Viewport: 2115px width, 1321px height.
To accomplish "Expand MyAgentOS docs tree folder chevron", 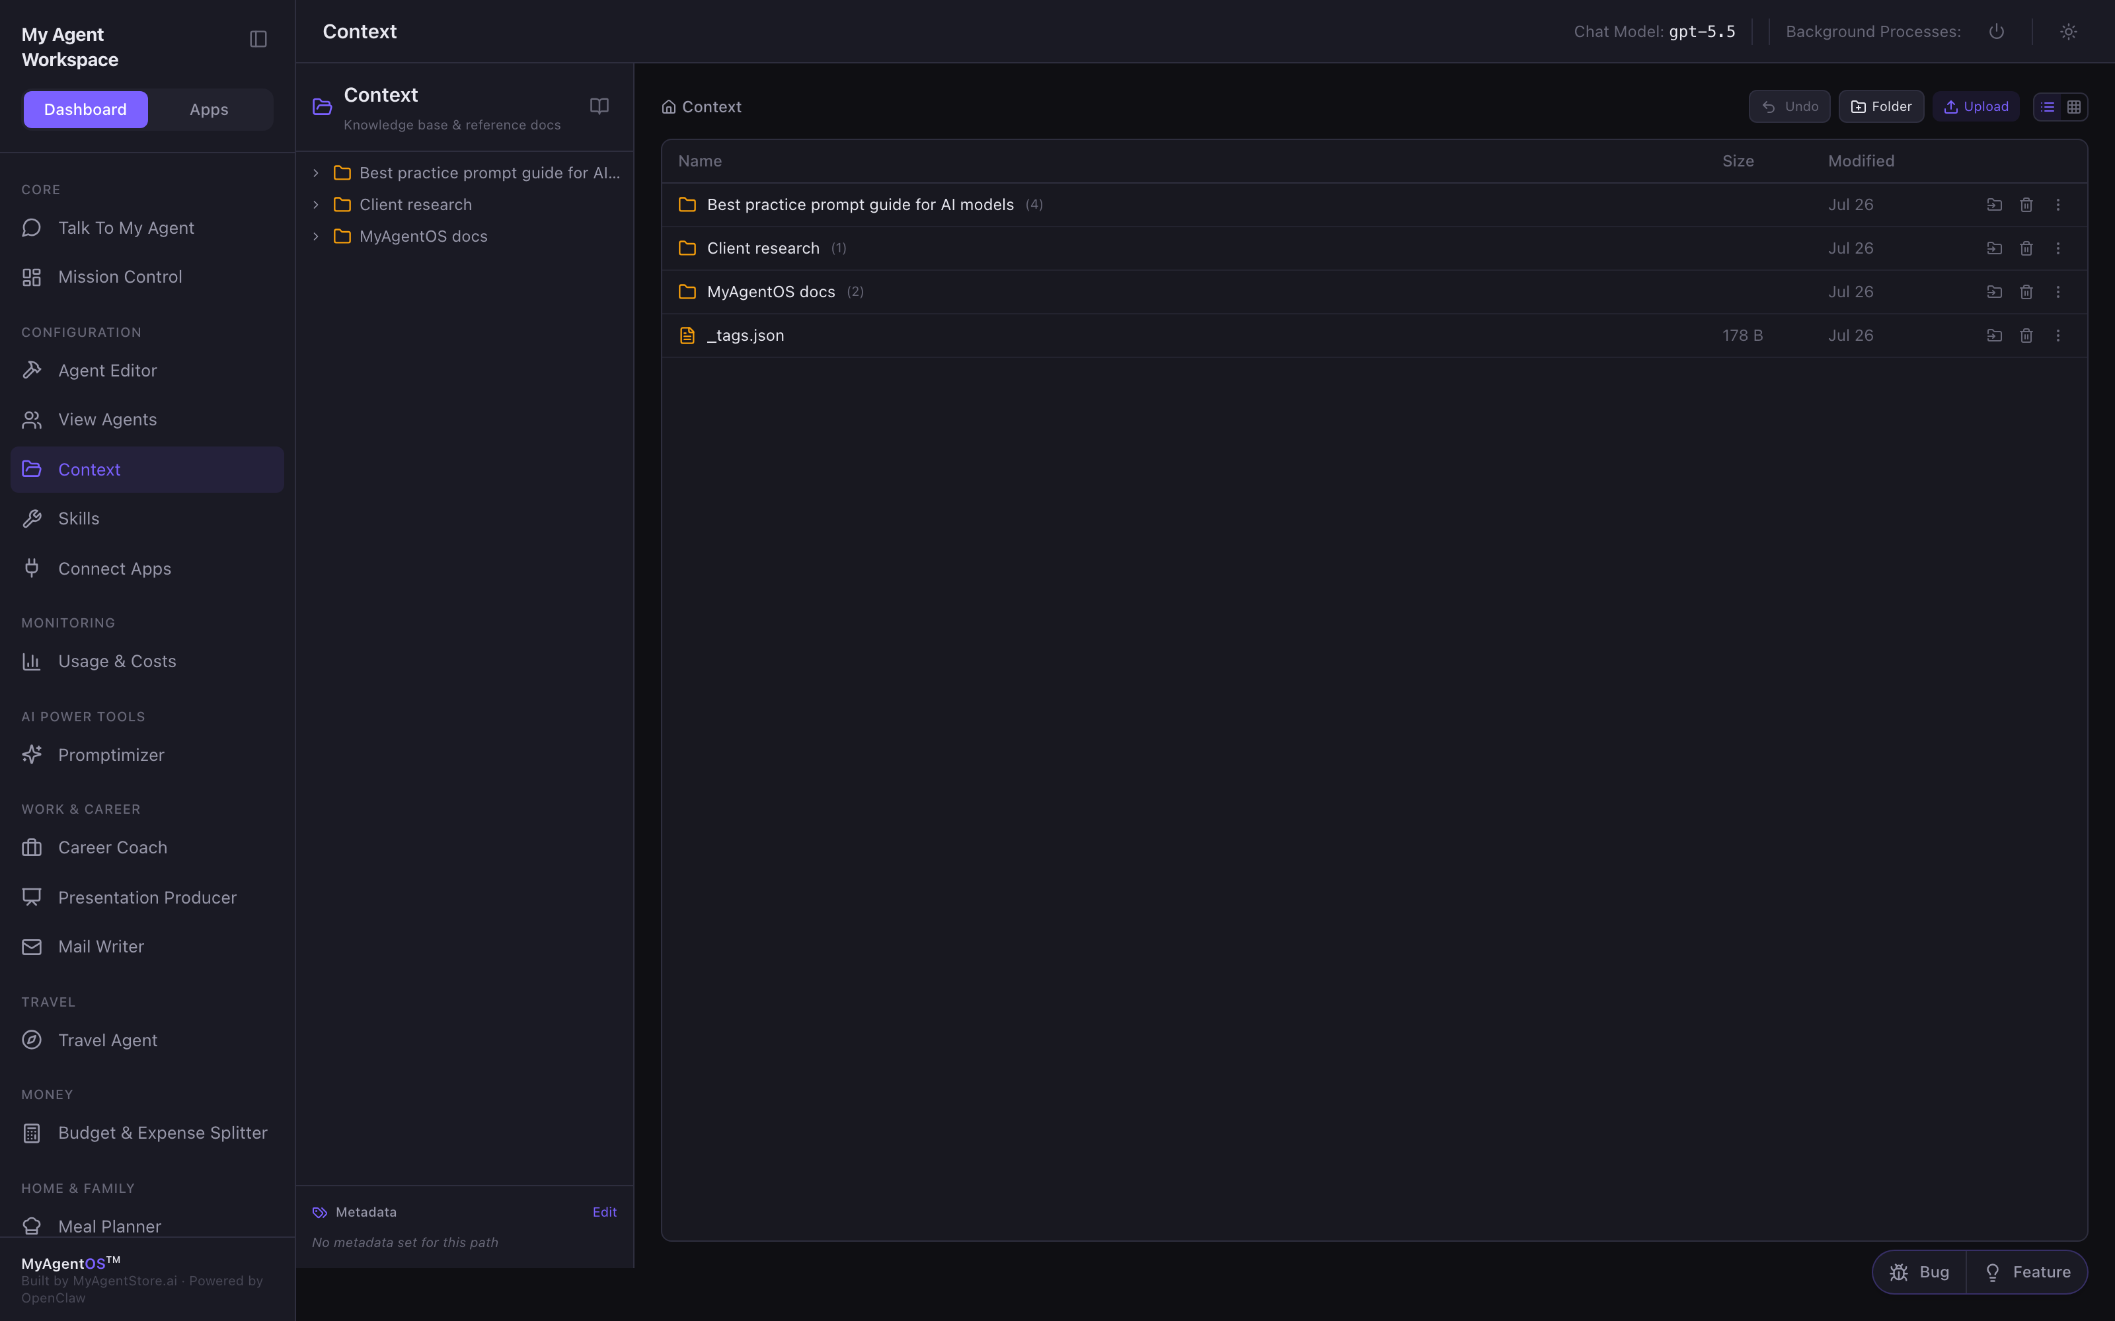I will (x=315, y=236).
